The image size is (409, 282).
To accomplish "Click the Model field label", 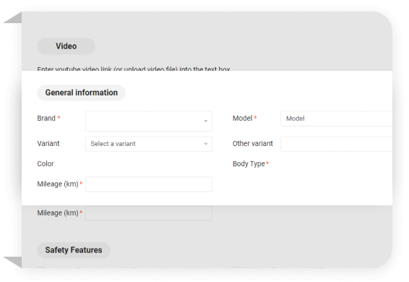I will point(242,119).
